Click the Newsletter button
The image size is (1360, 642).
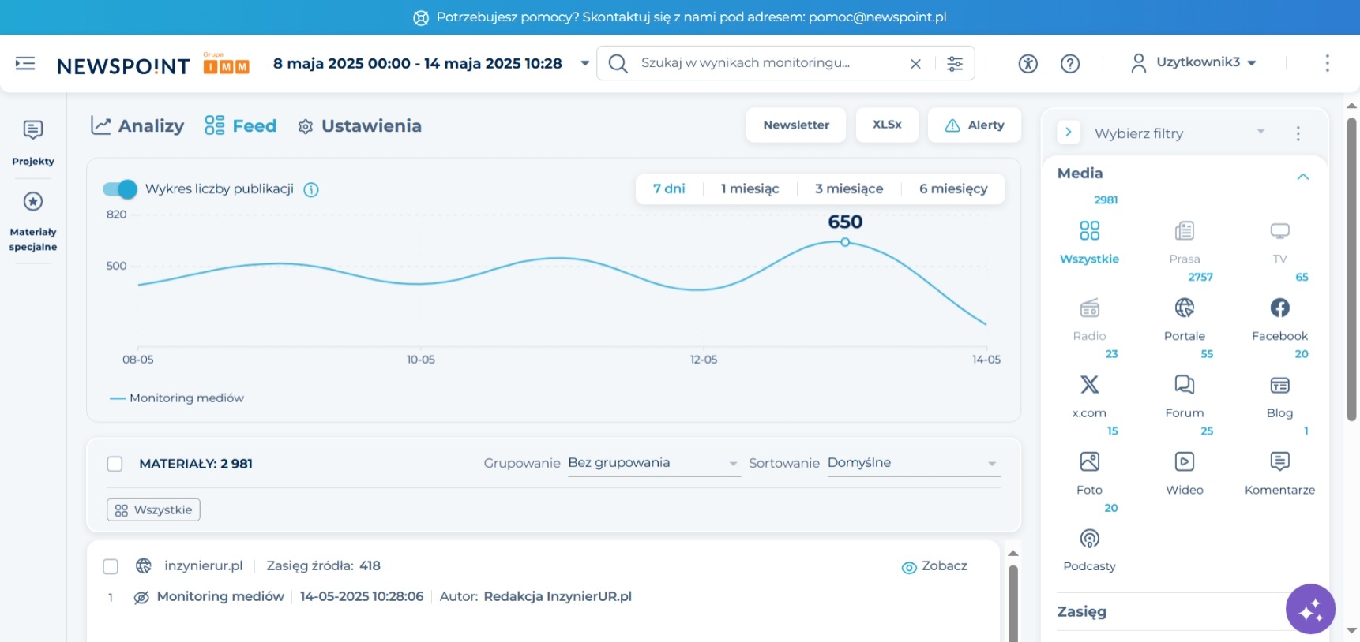tap(796, 125)
